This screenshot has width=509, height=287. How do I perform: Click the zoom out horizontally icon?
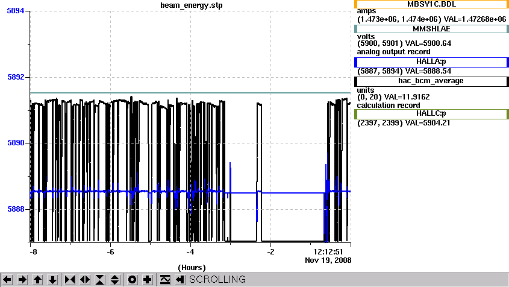[x=85, y=280]
